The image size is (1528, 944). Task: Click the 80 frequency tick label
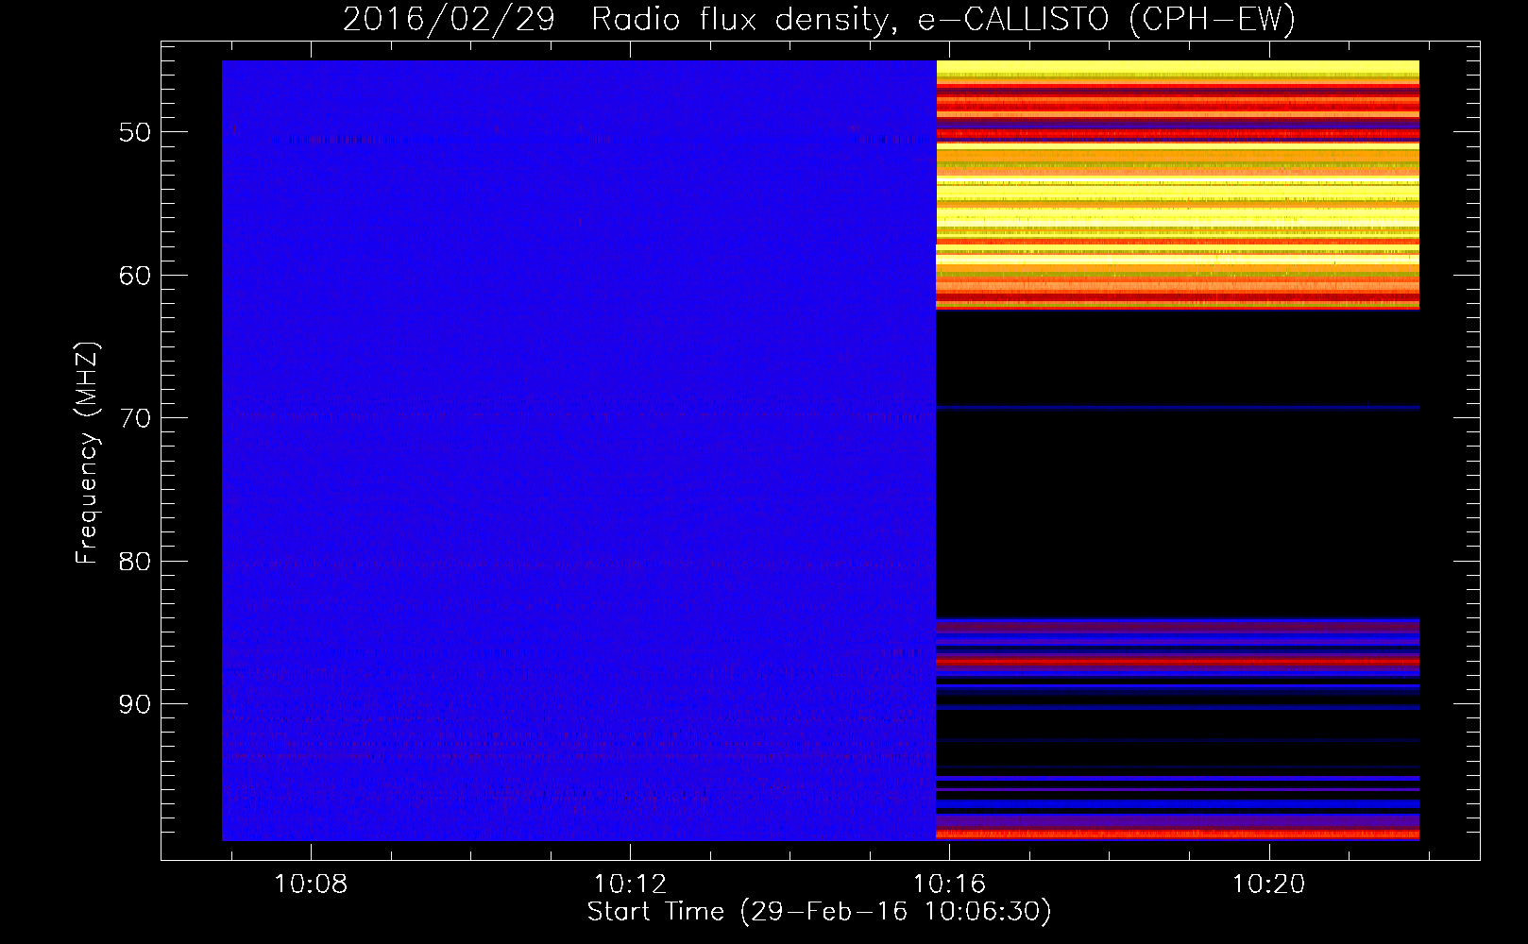coord(135,562)
